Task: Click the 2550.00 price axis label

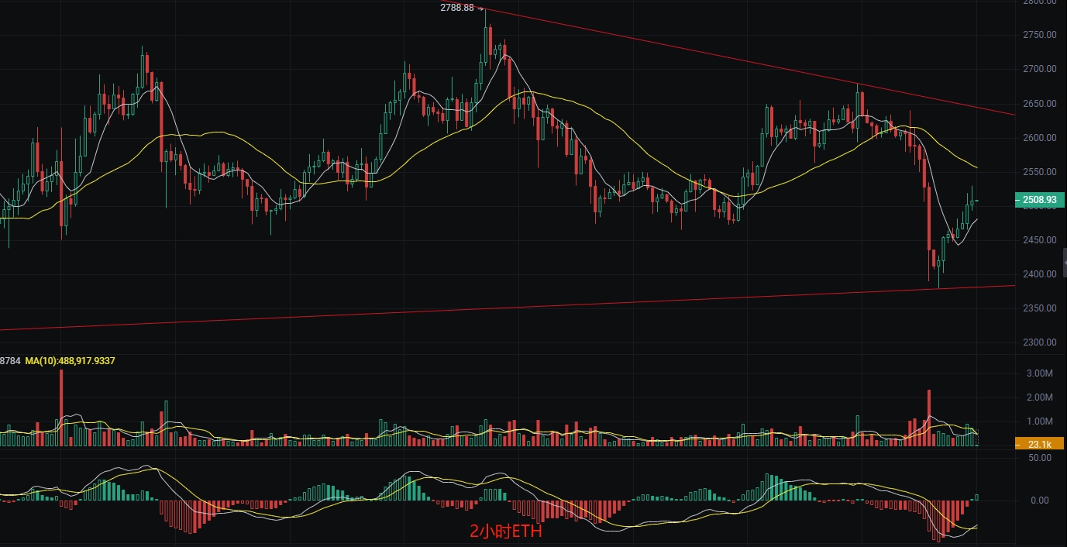Action: 1039,171
